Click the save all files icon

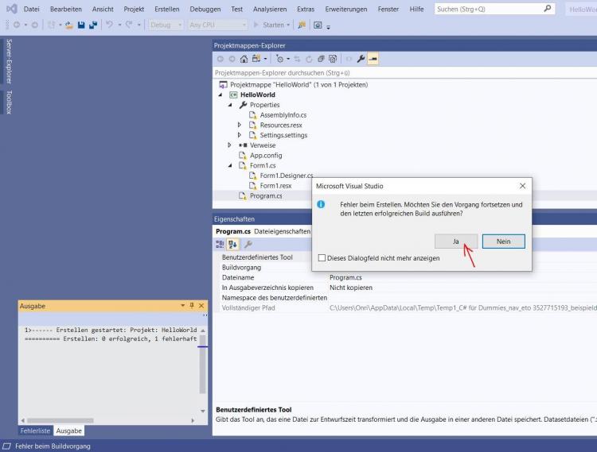(93, 25)
